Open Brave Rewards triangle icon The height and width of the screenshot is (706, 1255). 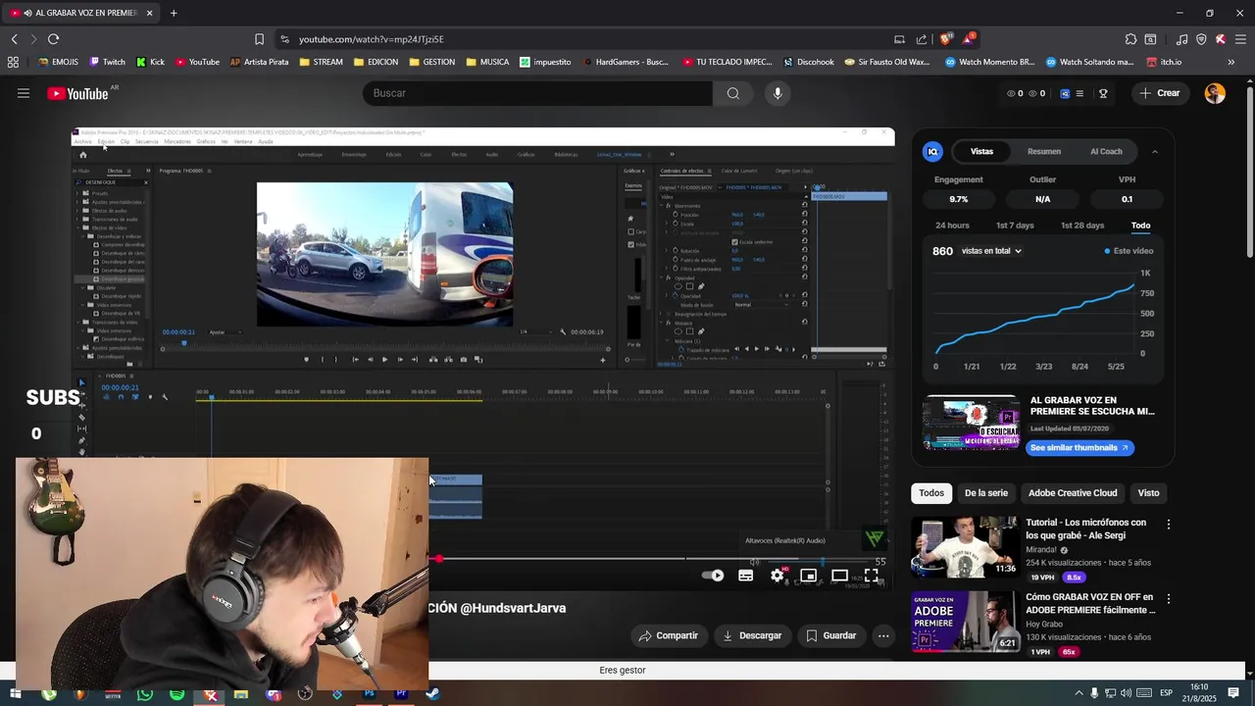pyautogui.click(x=969, y=39)
